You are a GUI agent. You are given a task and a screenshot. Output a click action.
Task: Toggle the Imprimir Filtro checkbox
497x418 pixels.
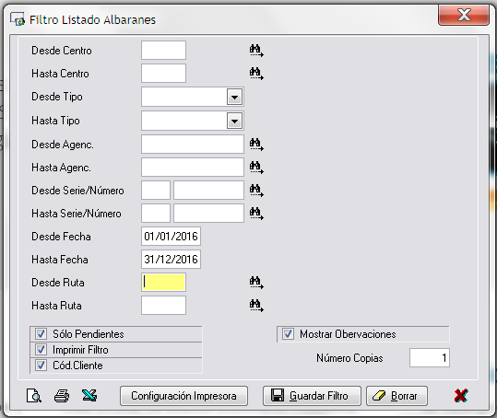41,350
